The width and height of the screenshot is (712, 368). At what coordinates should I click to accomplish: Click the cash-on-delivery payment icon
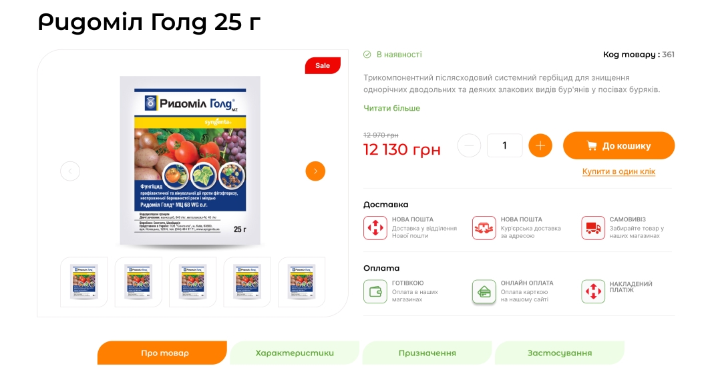coord(593,291)
